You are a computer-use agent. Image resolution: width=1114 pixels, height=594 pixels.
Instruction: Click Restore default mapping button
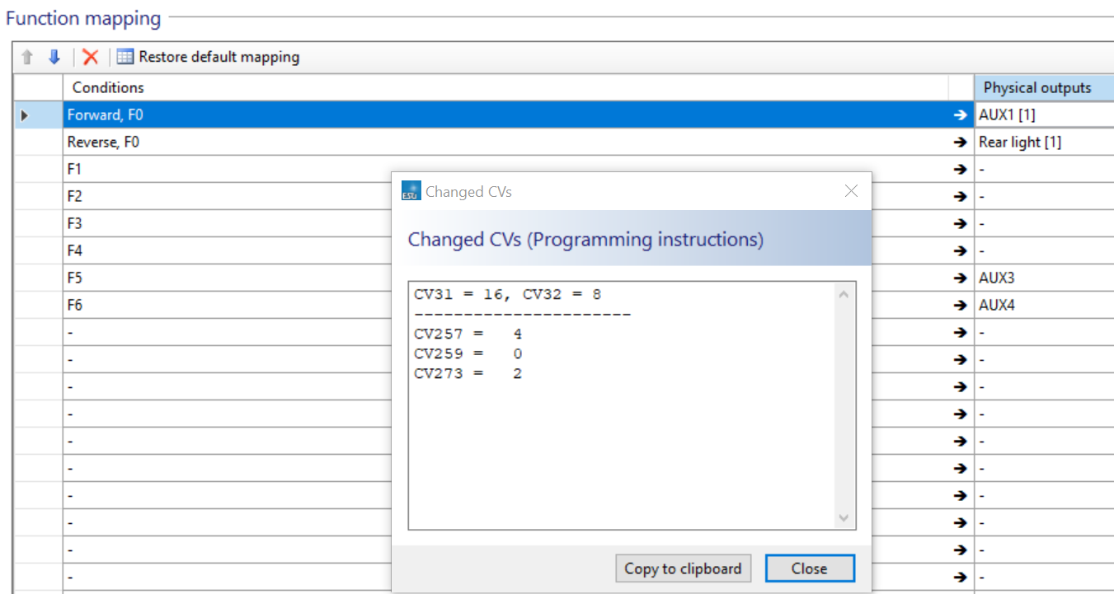coord(208,57)
